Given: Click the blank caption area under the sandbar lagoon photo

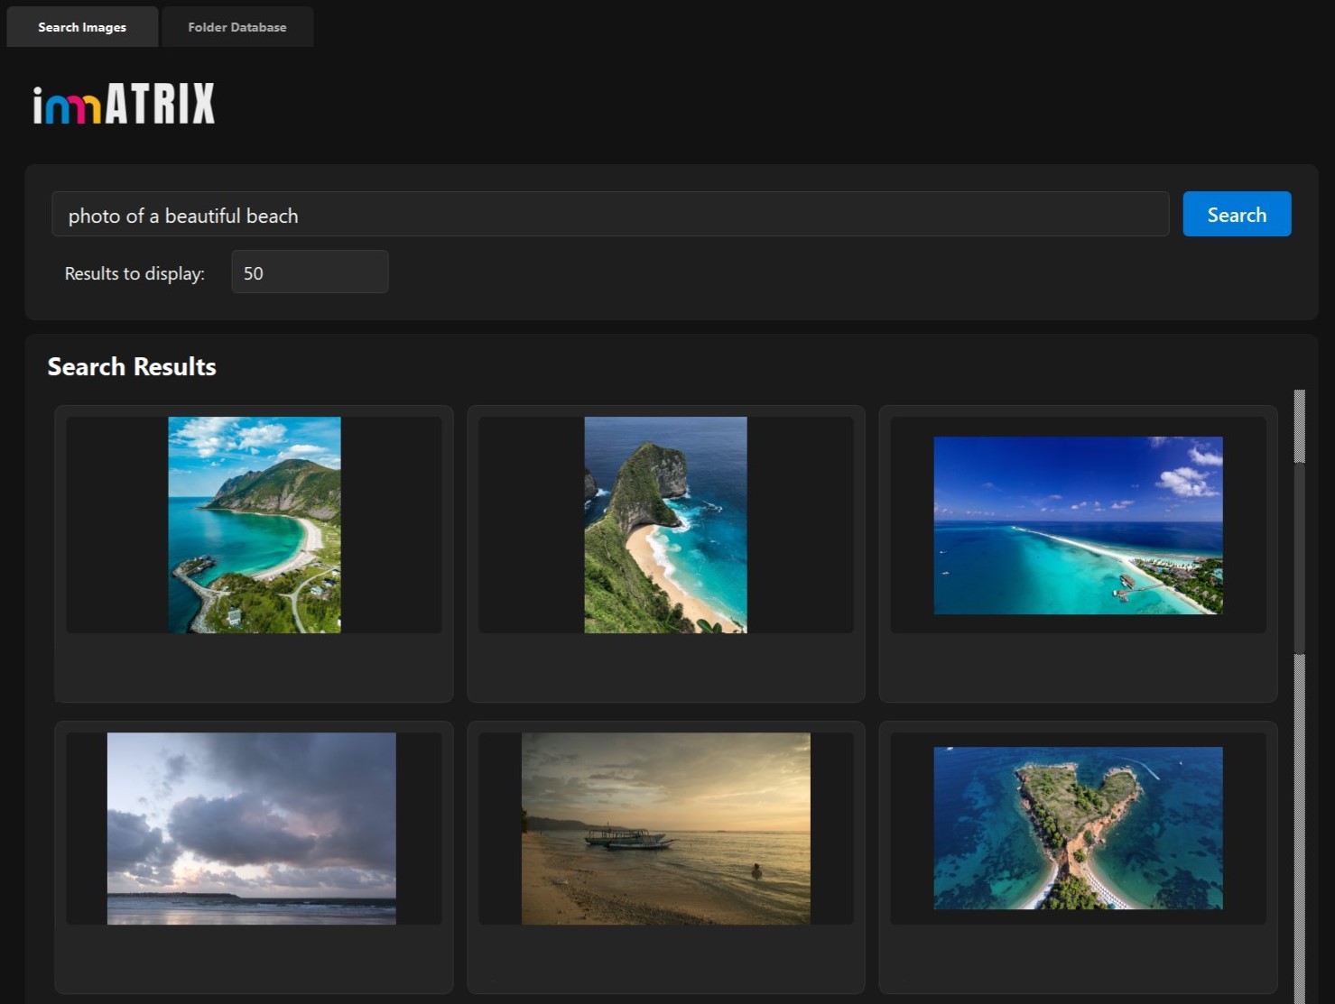Looking at the screenshot, I should pos(1077,667).
